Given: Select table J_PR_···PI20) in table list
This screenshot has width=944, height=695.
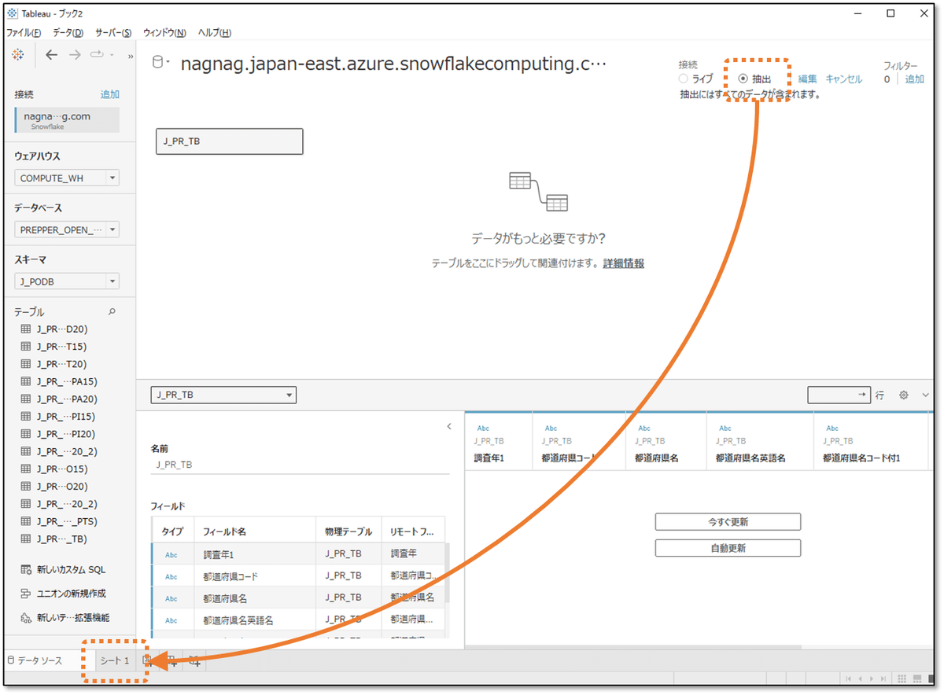Looking at the screenshot, I should tap(66, 434).
